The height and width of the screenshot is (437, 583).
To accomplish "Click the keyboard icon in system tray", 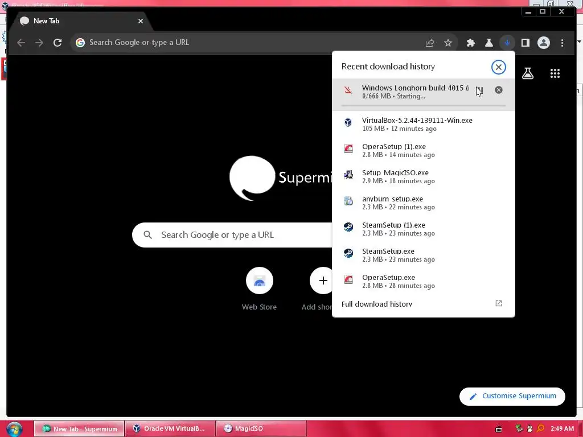I will pos(499,429).
